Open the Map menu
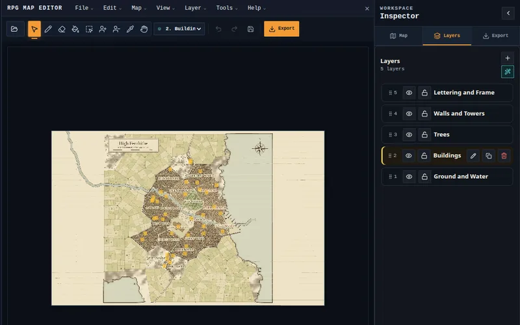This screenshot has width=520, height=325. pyautogui.click(x=138, y=8)
